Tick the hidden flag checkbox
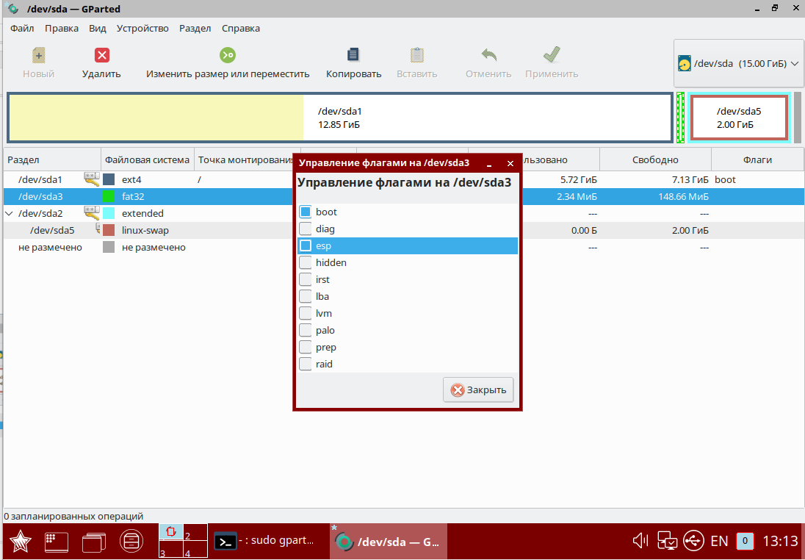805x560 pixels. 306,262
